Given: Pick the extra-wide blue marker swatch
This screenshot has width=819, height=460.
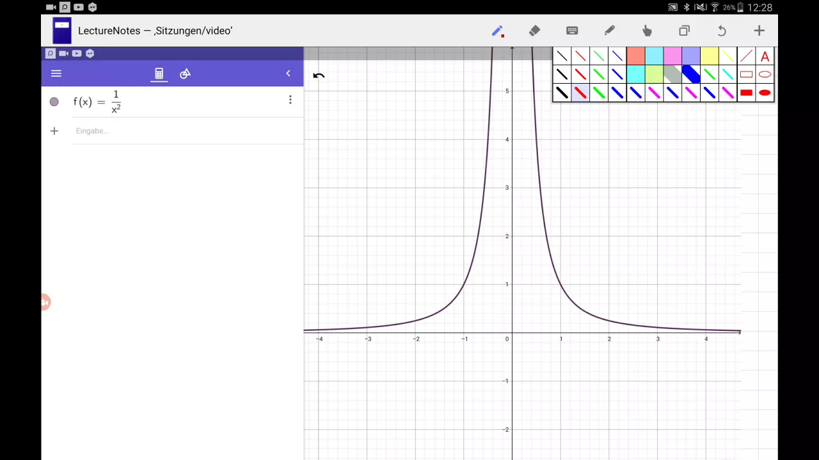Looking at the screenshot, I should point(691,75).
